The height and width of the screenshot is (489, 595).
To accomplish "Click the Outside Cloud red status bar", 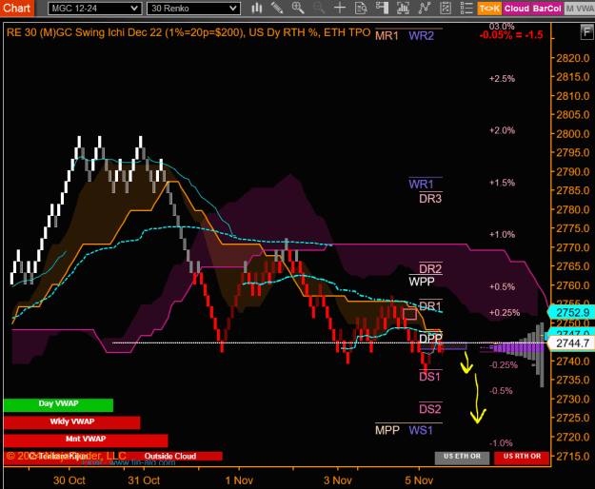I will pyautogui.click(x=170, y=456).
